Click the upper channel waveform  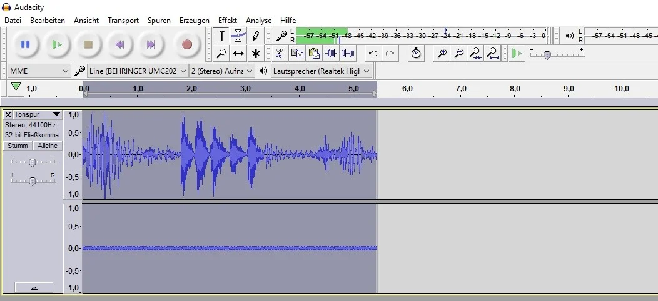coord(229,155)
